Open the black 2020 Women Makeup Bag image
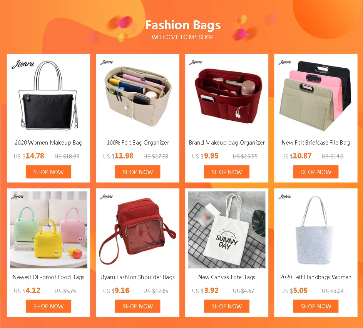Screen dimensions: 363x328 coord(49,95)
